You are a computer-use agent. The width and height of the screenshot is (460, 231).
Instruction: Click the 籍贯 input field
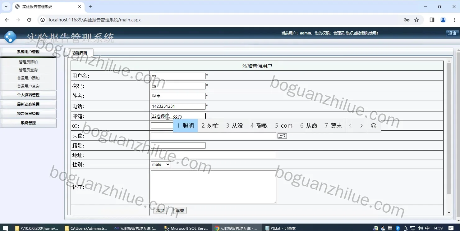[x=178, y=145]
